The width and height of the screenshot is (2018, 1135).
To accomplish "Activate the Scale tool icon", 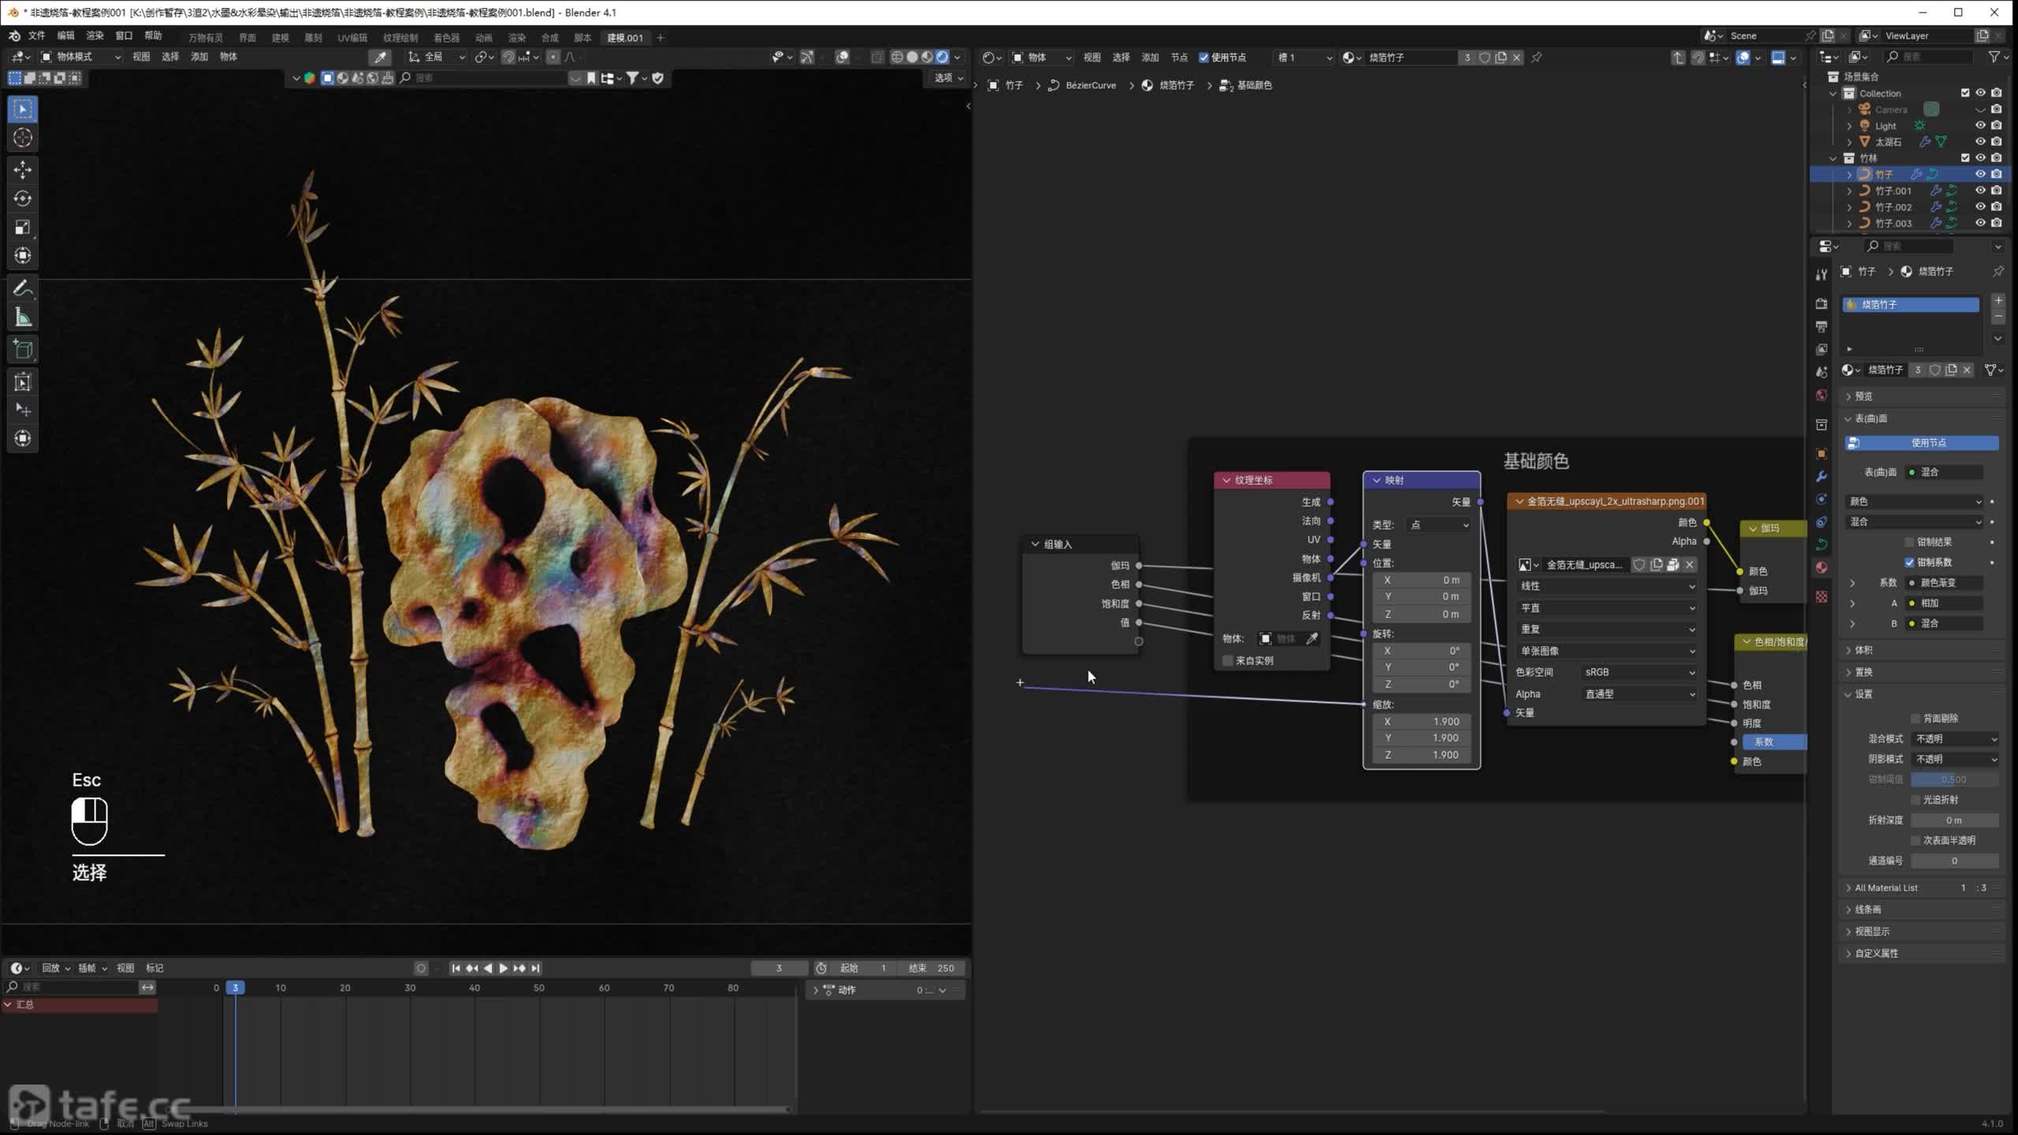I will tap(23, 227).
